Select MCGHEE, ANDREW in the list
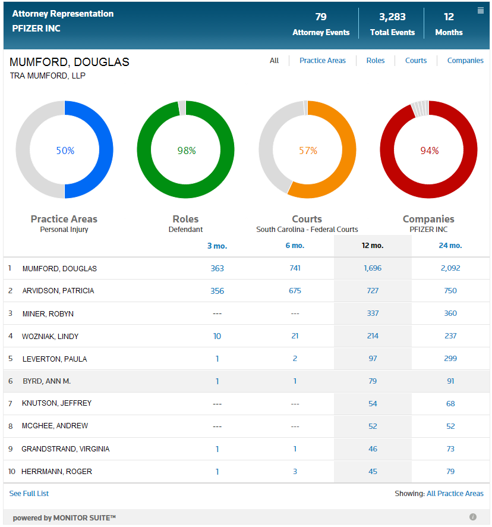The image size is (492, 527). point(55,426)
